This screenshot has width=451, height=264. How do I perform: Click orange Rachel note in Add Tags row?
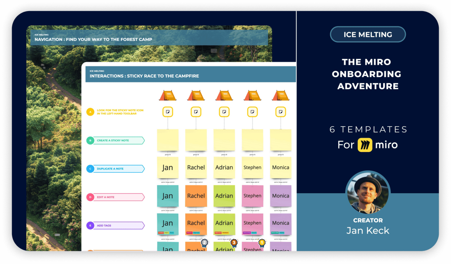coord(196,224)
